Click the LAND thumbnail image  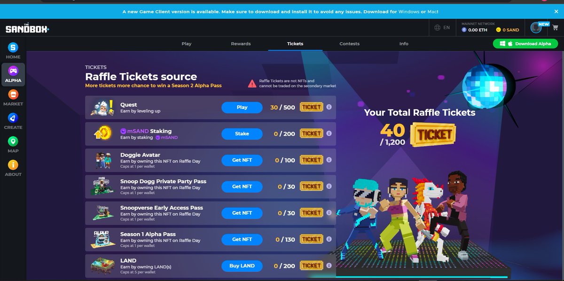(x=102, y=266)
